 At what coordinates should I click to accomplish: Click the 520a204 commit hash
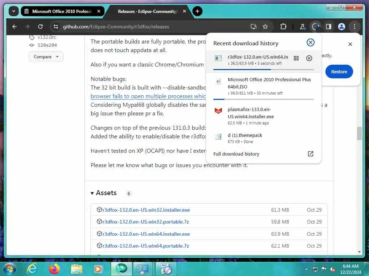pos(47,45)
